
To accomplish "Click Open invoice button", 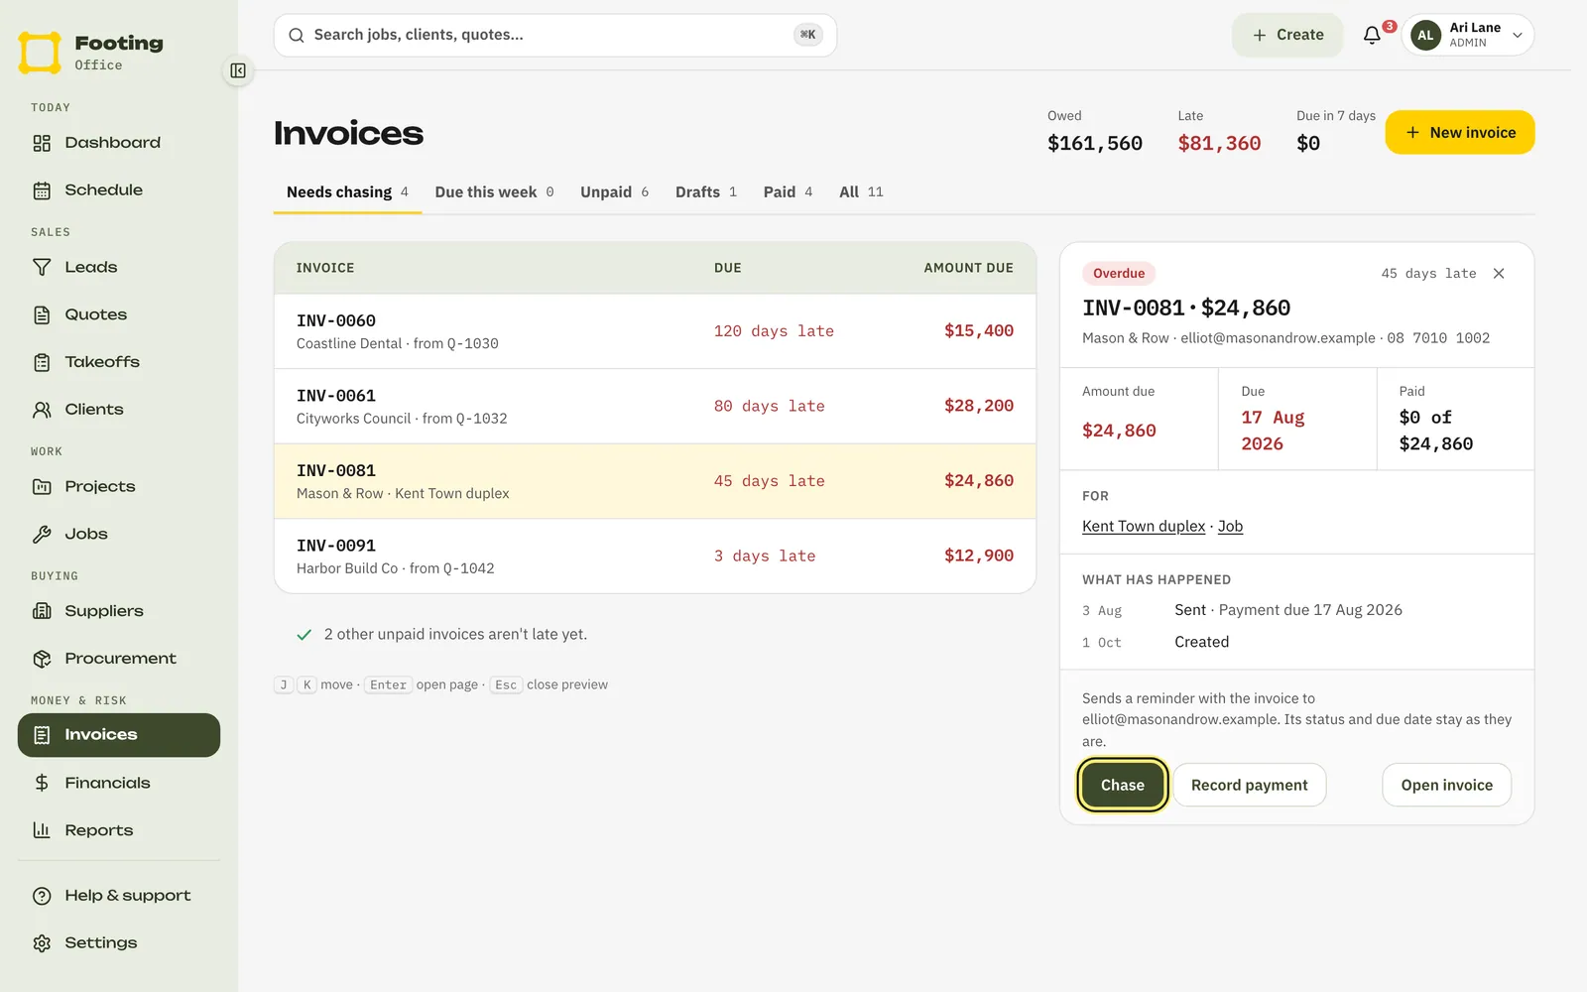I will 1447,785.
